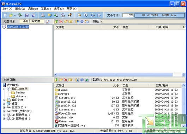The width and height of the screenshot is (187, 134).
Task: Click New Folder icon in 本地目录 toolbar
Action: [61, 80]
